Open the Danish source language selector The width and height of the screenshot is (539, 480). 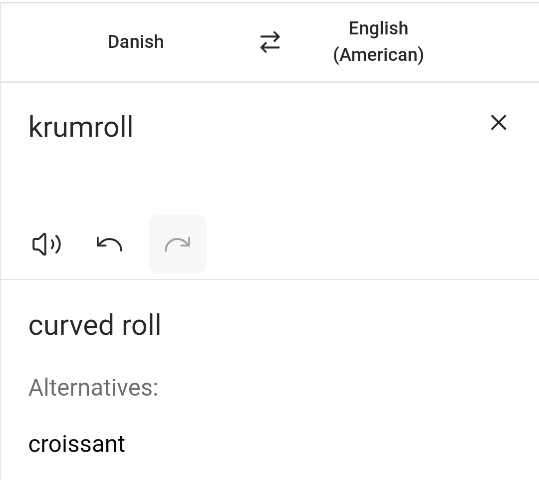click(x=135, y=42)
